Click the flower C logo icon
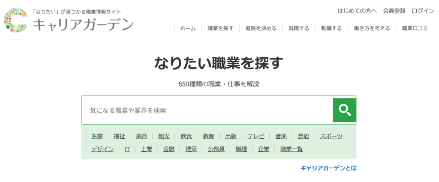Viewport: 439px width, 182px height. point(15,21)
